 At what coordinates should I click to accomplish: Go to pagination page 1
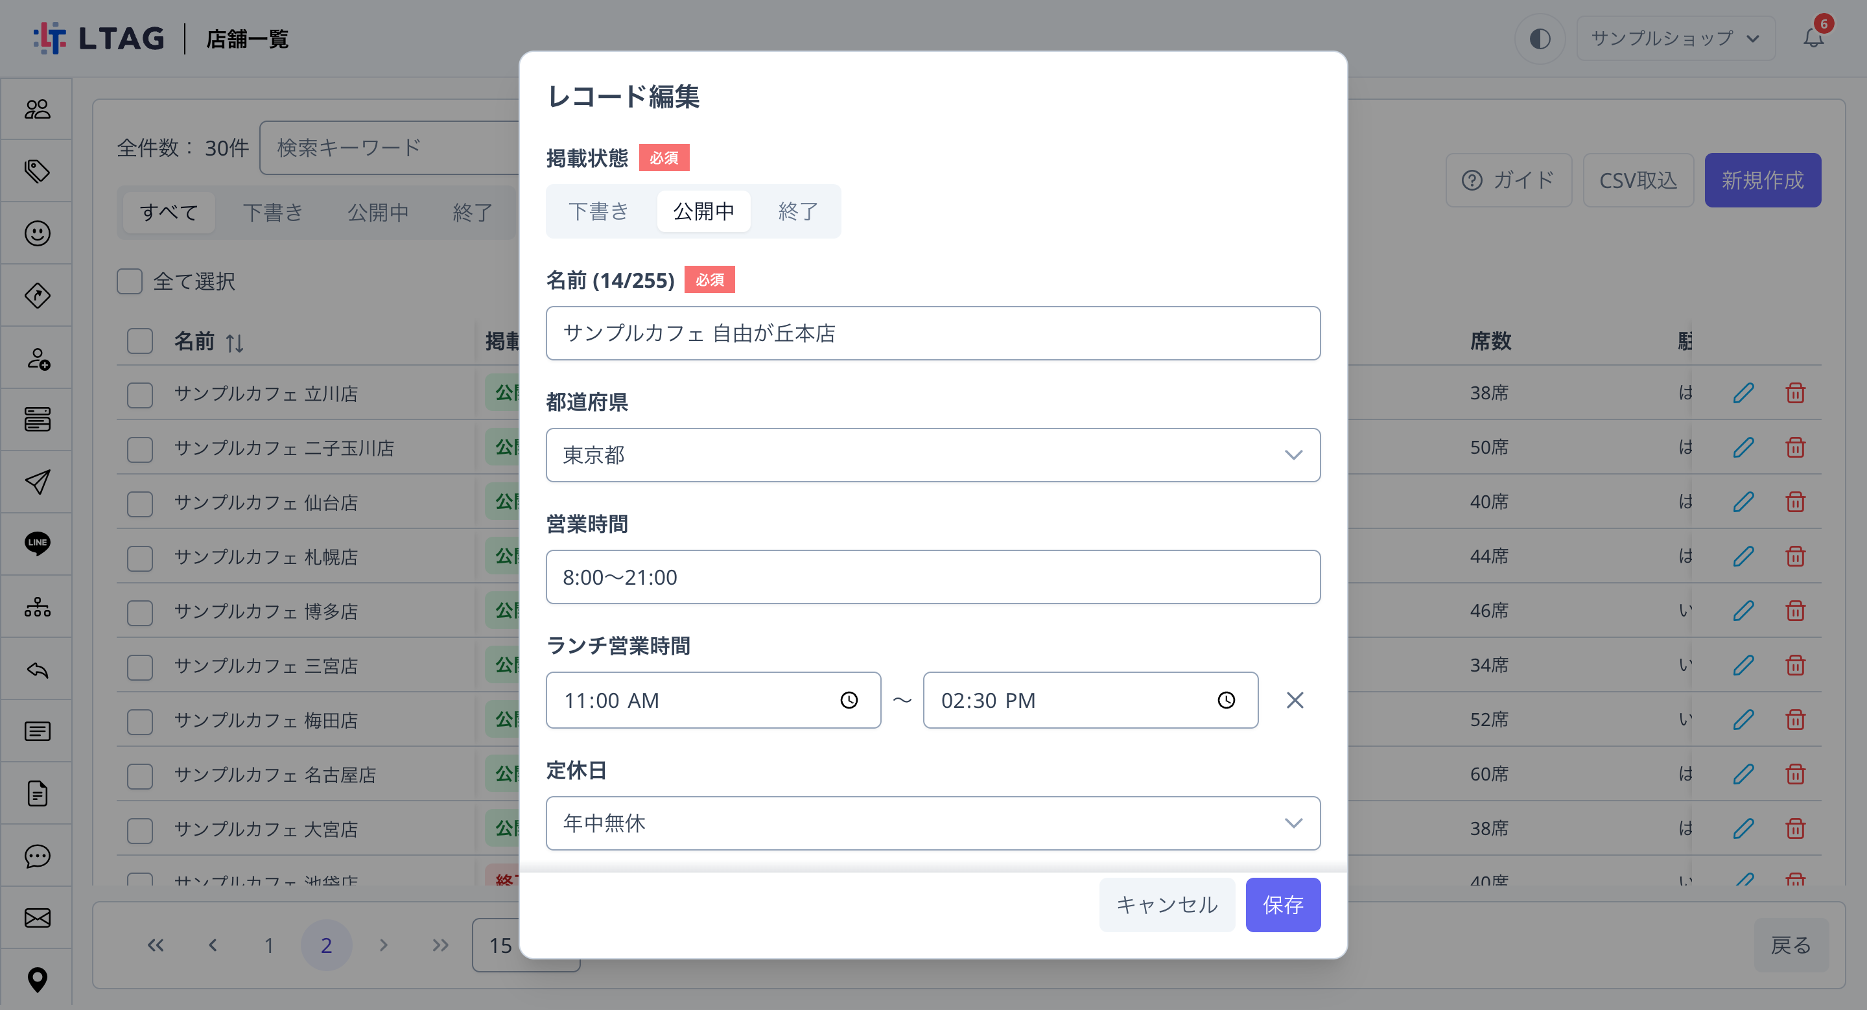269,945
